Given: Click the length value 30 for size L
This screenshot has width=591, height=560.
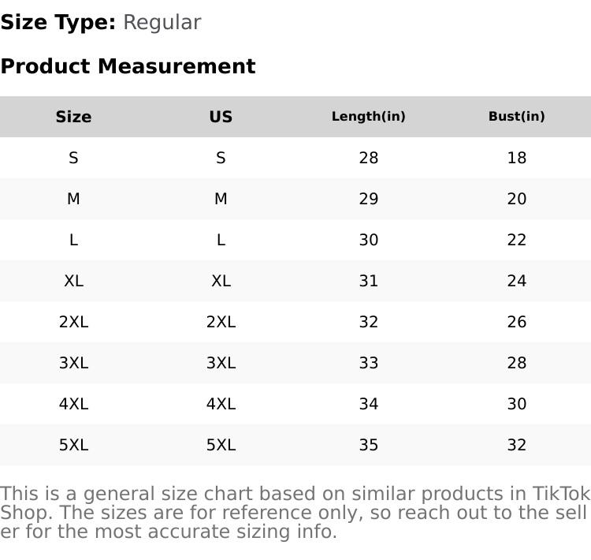Looking at the screenshot, I should (368, 240).
